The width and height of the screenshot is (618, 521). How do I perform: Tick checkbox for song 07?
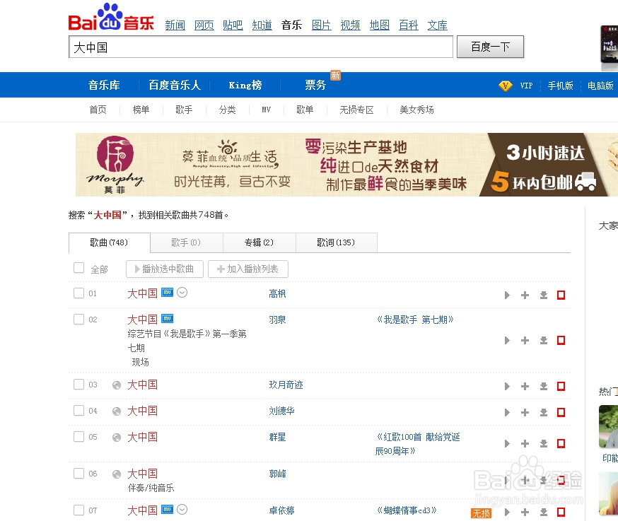point(78,510)
